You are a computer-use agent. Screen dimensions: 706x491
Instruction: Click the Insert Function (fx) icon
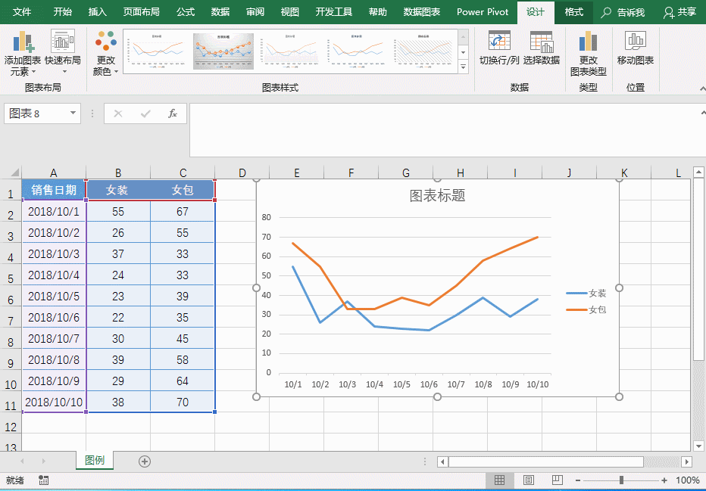pyautogui.click(x=173, y=113)
